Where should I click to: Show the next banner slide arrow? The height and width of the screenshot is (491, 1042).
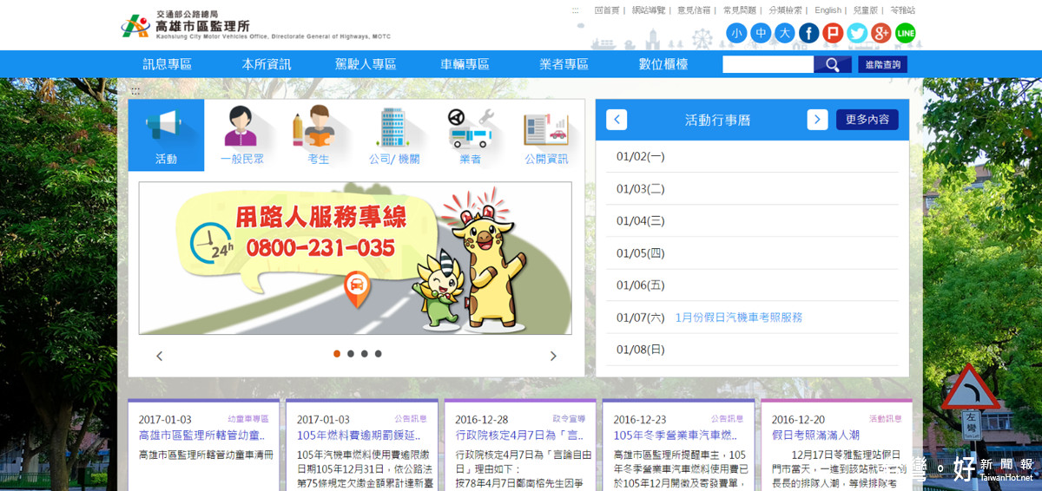[x=553, y=356]
